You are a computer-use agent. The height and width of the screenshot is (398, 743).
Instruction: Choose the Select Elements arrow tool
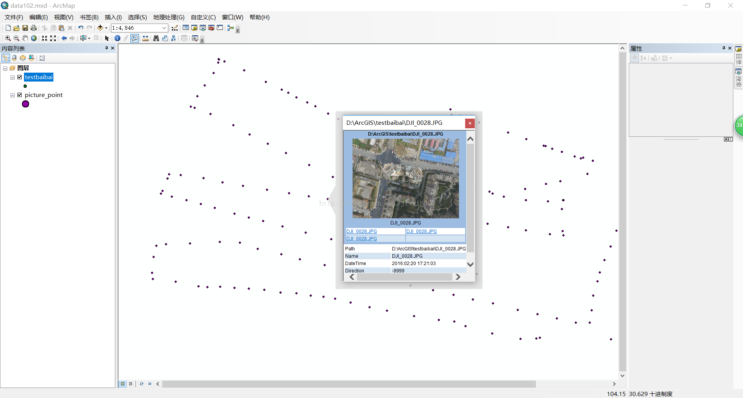[107, 38]
